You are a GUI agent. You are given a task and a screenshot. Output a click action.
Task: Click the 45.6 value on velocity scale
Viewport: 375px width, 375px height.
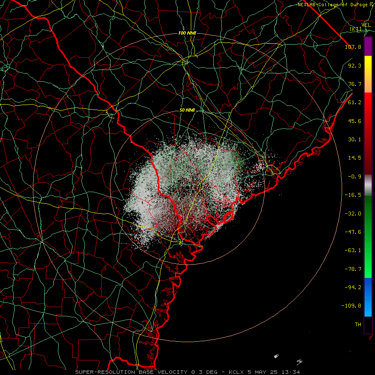(x=355, y=121)
